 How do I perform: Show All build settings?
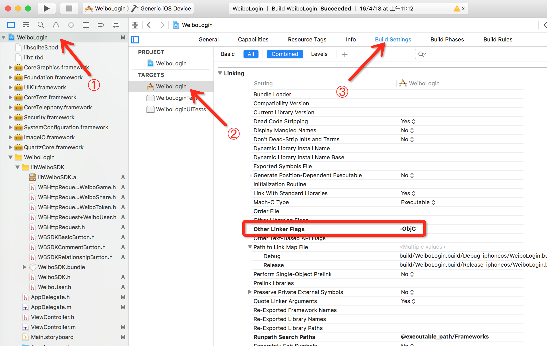click(x=251, y=54)
